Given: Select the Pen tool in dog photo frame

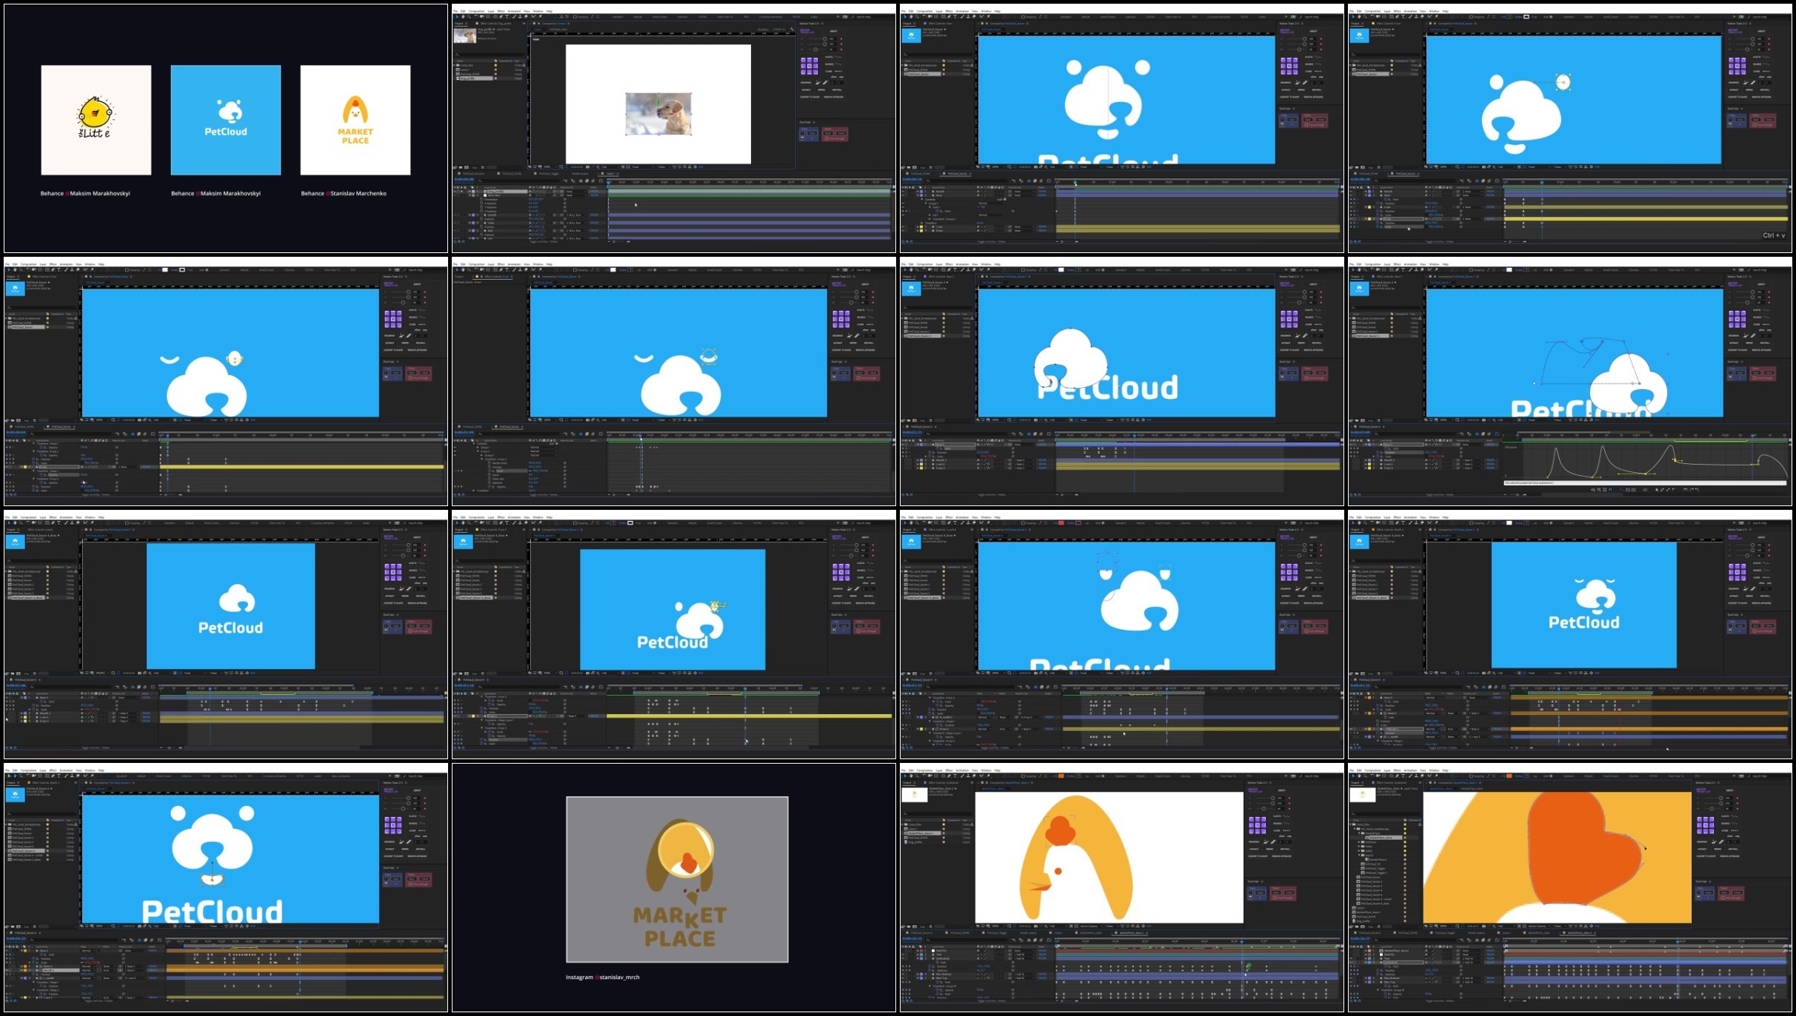Looking at the screenshot, I should click(501, 16).
